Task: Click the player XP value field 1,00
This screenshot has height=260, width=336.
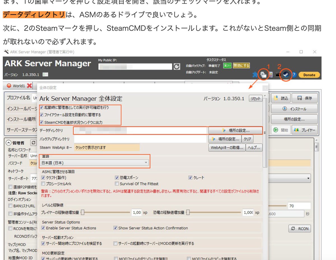Action: click(x=137, y=212)
